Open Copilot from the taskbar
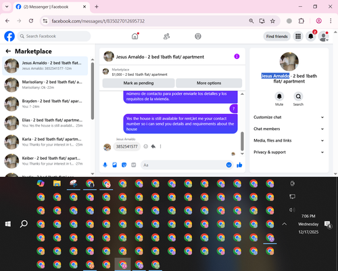 click(x=41, y=184)
